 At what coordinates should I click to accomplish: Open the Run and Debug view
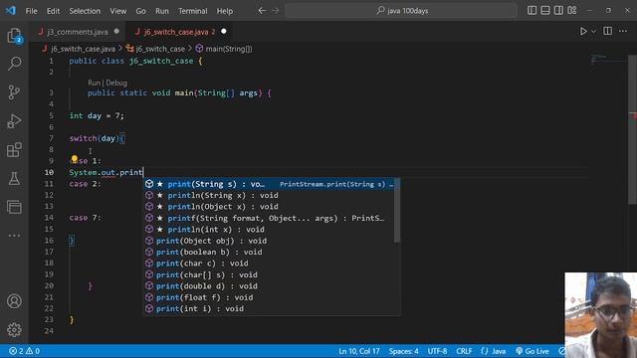(14, 121)
